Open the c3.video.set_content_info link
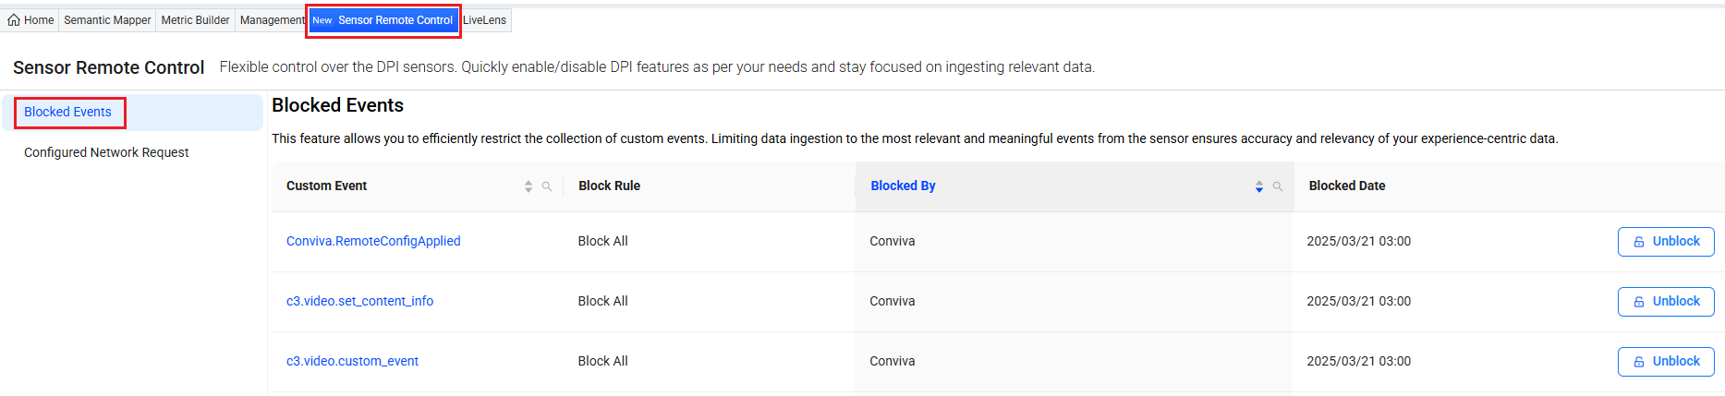1725x396 pixels. [x=359, y=302]
